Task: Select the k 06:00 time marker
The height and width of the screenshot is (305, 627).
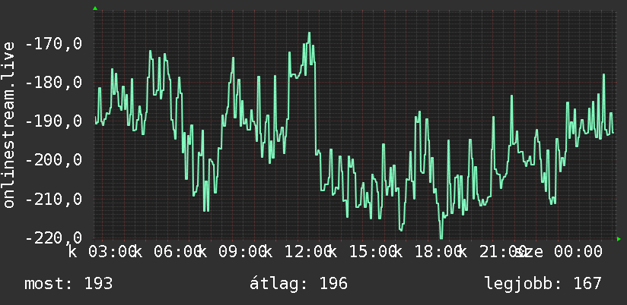Action: coord(167,252)
